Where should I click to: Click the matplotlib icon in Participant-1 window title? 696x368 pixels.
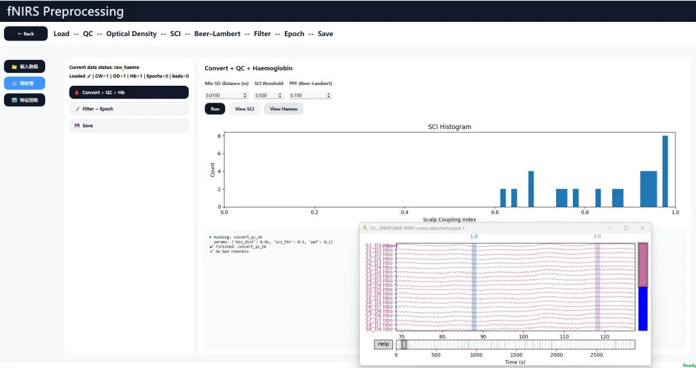click(x=365, y=228)
